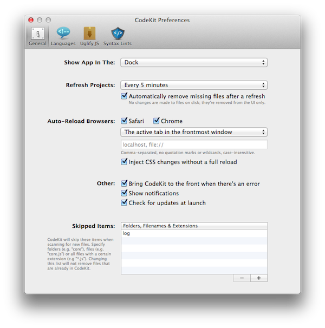Minimize the CodeKit Preferences window
Image resolution: width=325 pixels, height=328 pixels.
[x=40, y=20]
